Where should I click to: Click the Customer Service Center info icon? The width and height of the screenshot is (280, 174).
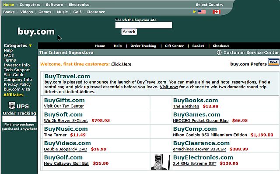(219, 52)
